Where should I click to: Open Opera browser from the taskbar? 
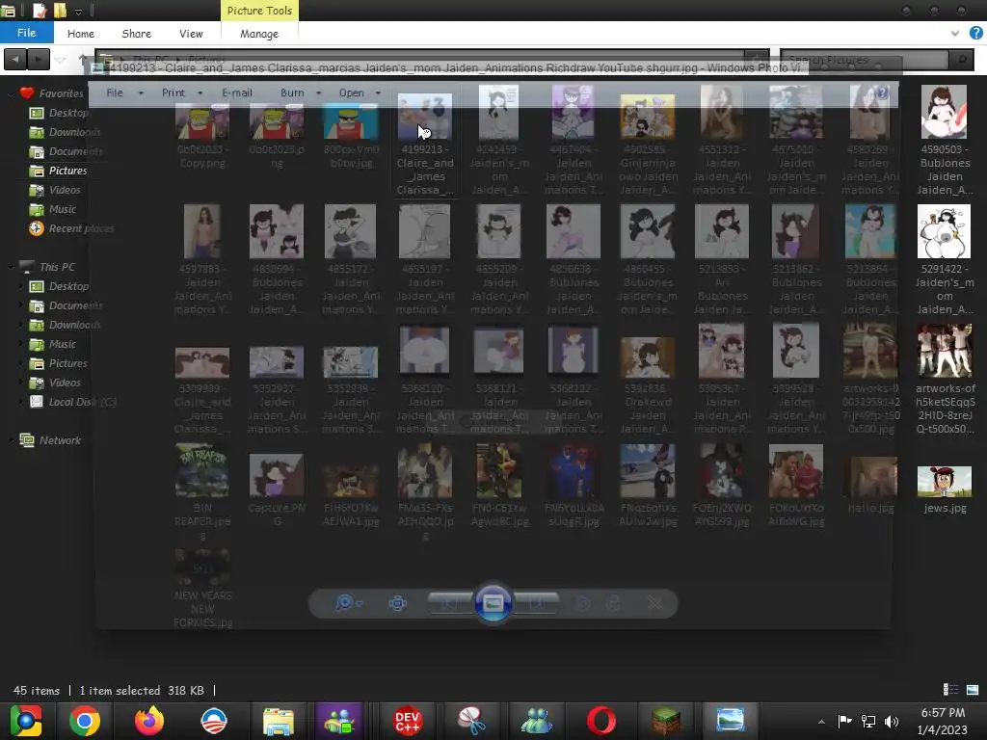pyautogui.click(x=601, y=721)
